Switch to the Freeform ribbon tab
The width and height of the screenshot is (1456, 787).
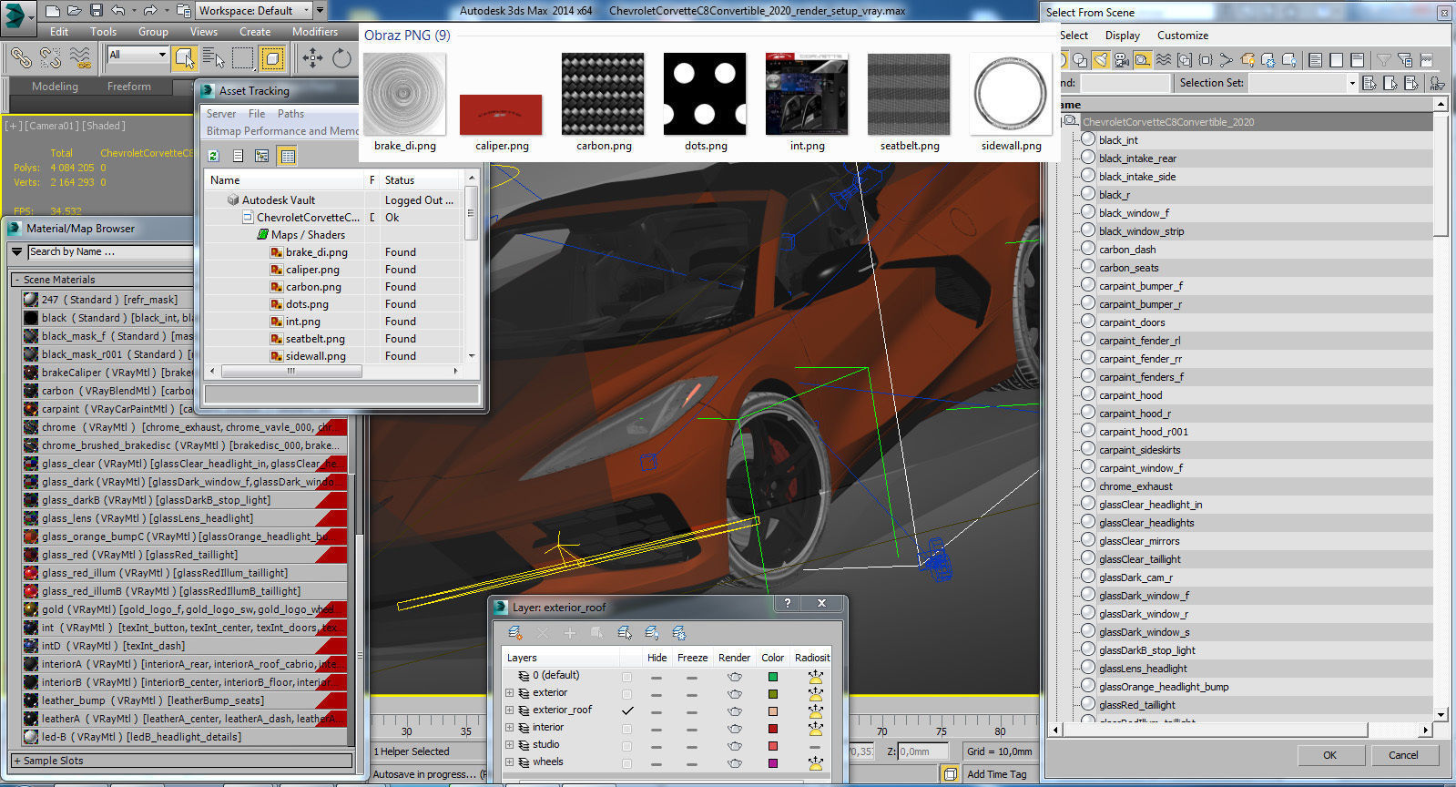129,87
